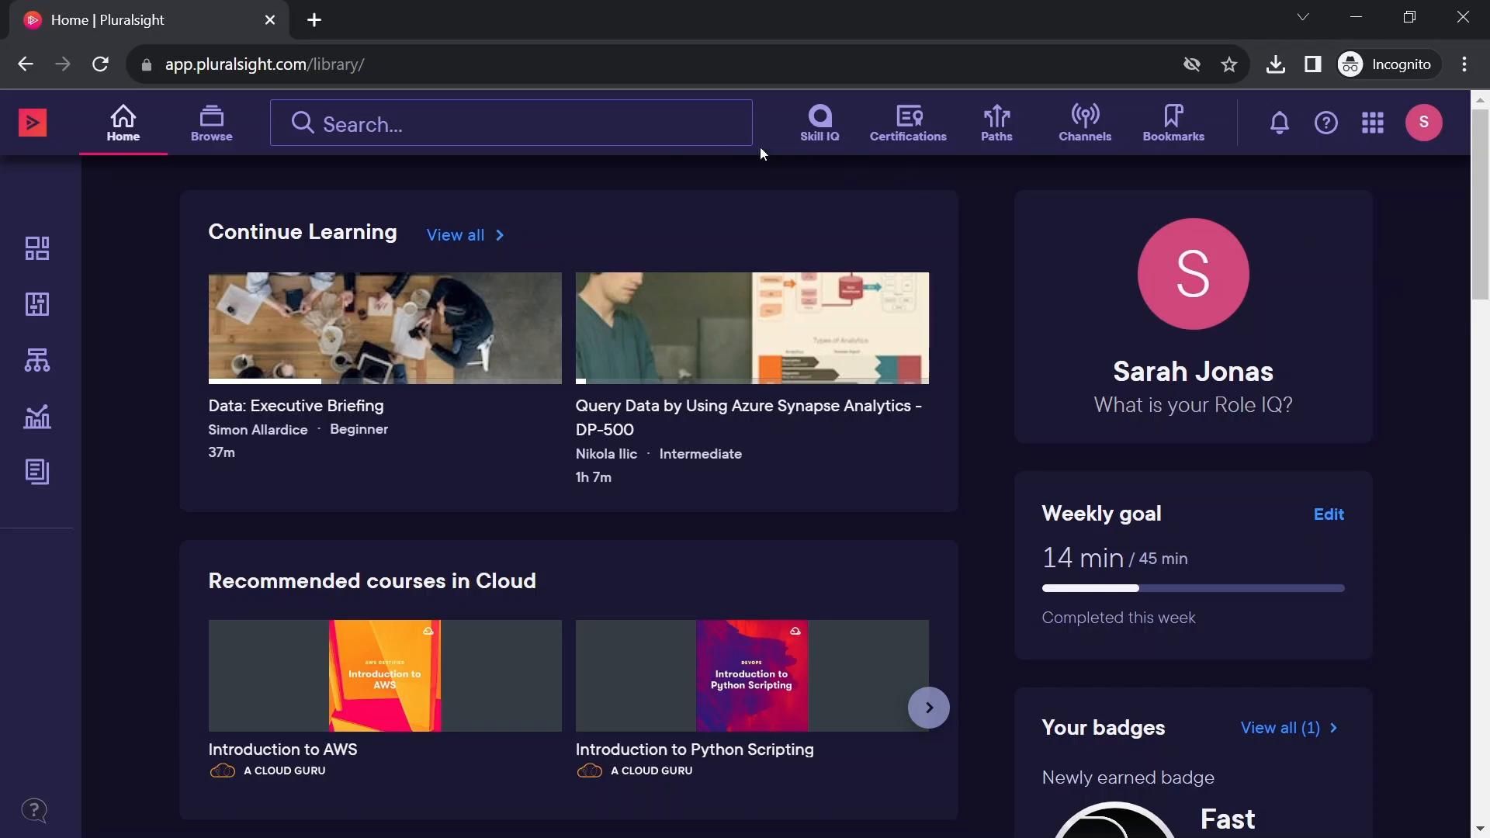Open Bookmarks
The width and height of the screenshot is (1490, 838).
pyautogui.click(x=1173, y=123)
